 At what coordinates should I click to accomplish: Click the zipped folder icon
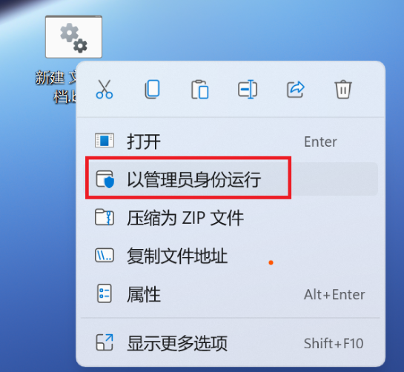105,217
